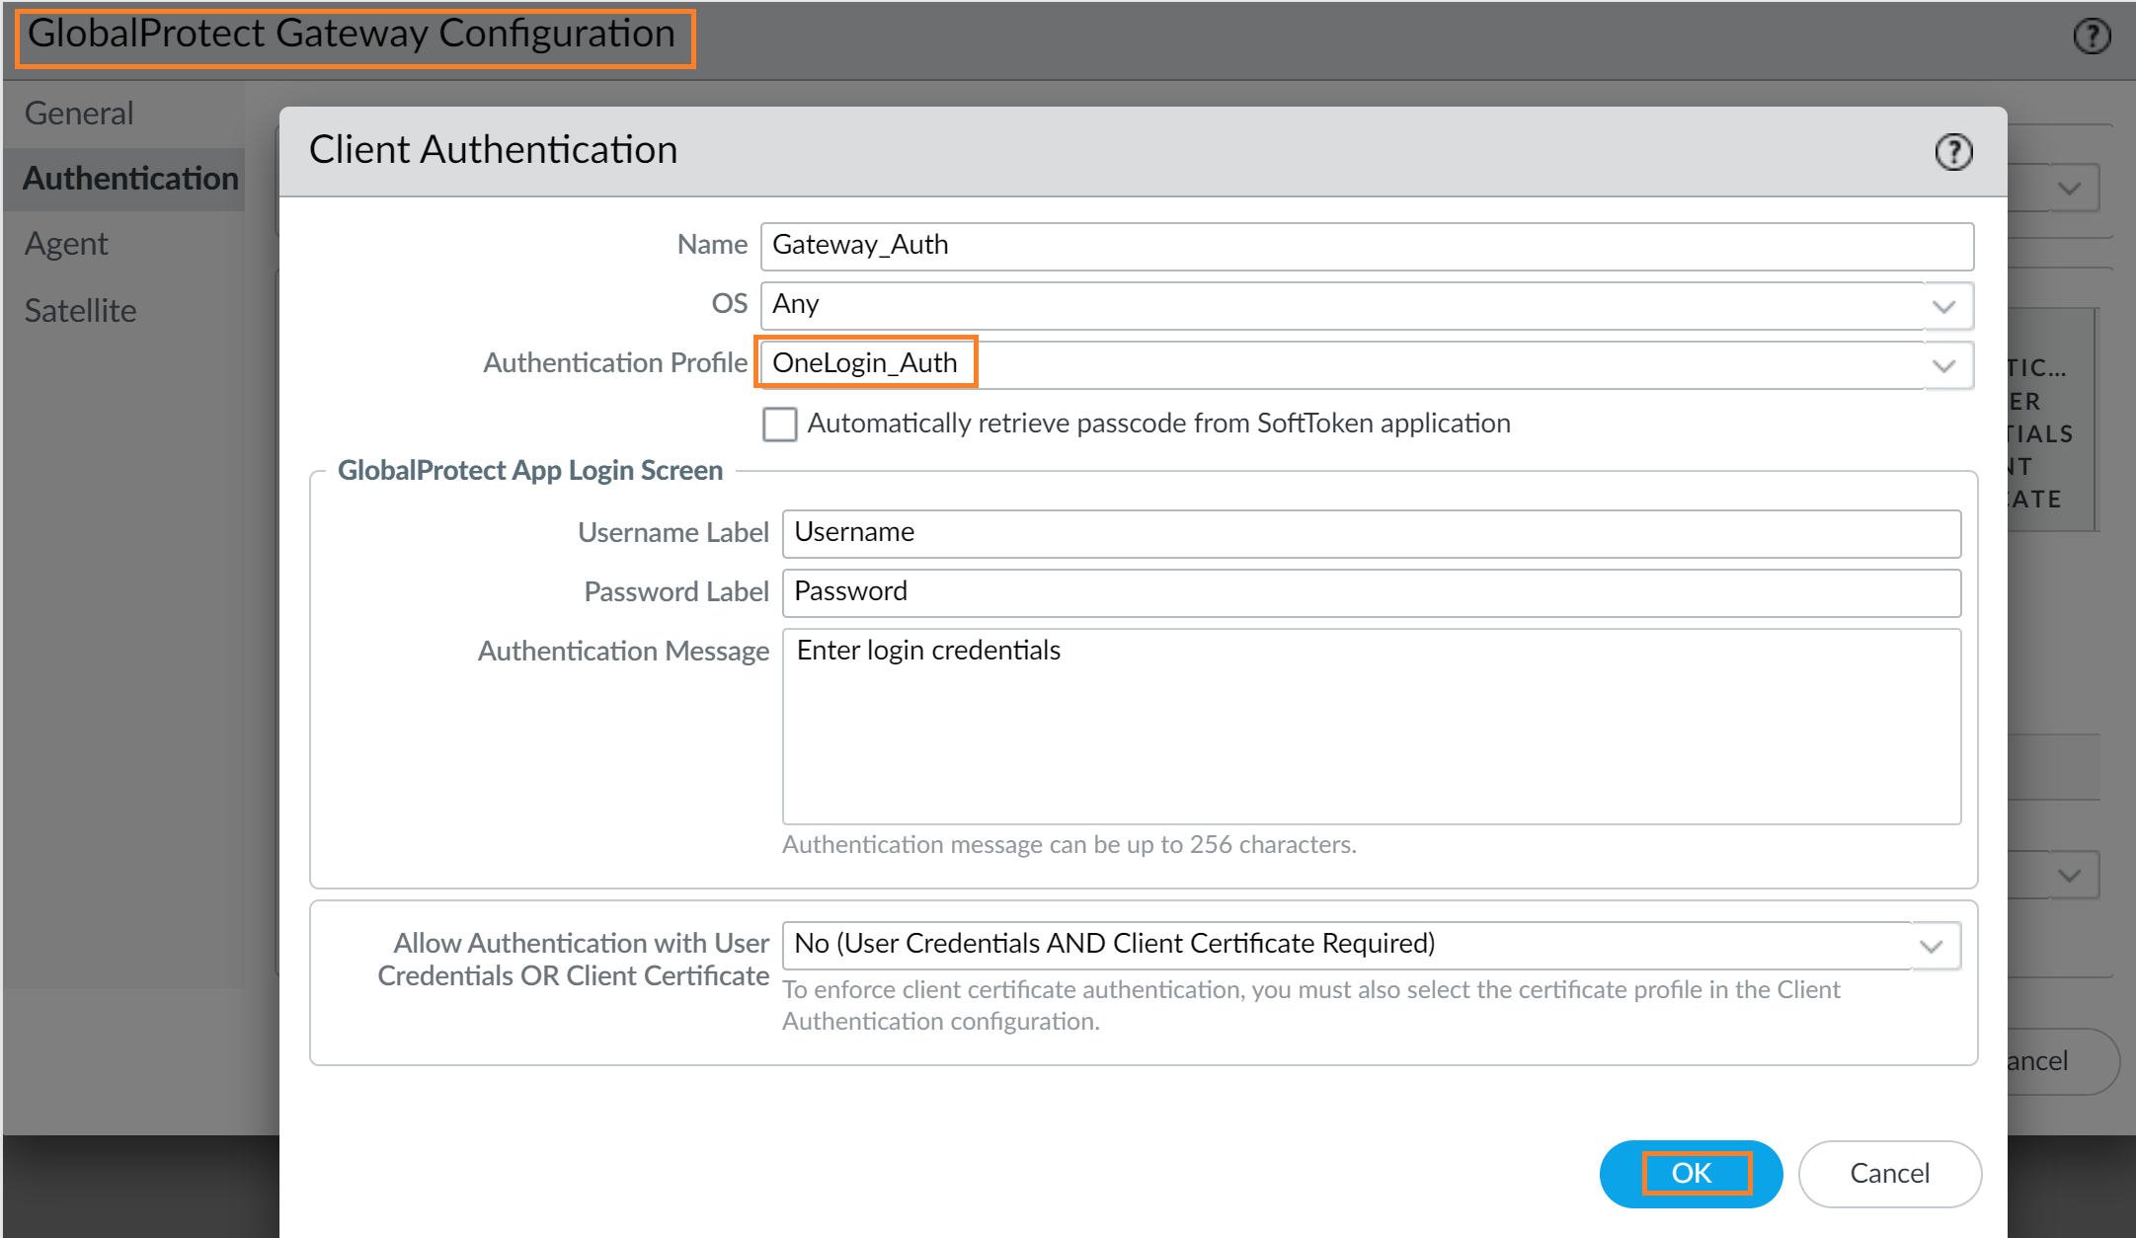Expand the User Credentials OR Client Certificate dropdown
The width and height of the screenshot is (2136, 1238).
pos(1932,946)
